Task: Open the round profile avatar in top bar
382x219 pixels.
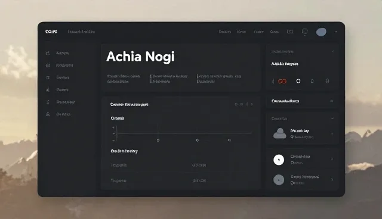Action: click(321, 32)
